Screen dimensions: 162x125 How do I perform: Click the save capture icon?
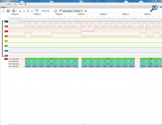pos(14,11)
